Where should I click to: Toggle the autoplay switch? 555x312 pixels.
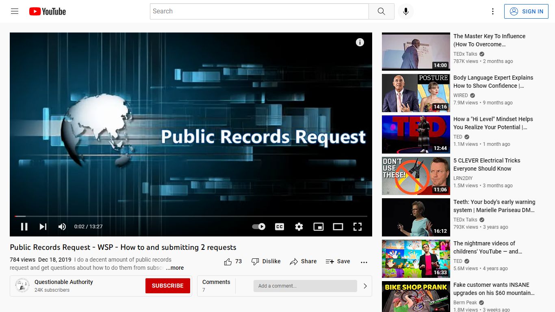[259, 227]
